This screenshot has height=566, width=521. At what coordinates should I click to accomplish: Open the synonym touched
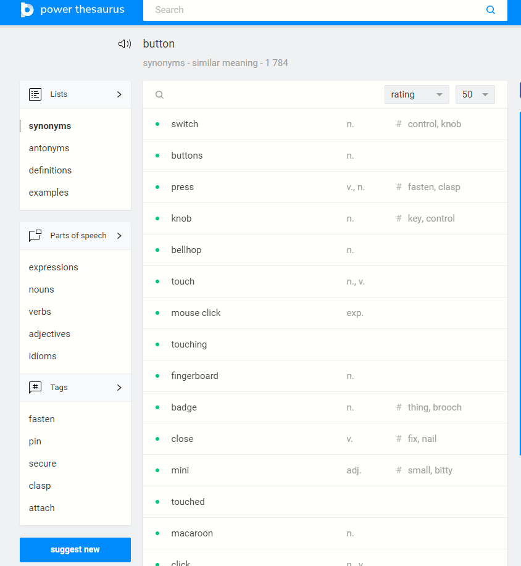click(x=188, y=502)
